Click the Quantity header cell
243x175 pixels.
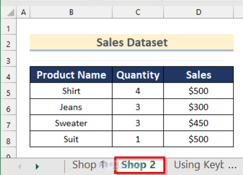coord(138,75)
